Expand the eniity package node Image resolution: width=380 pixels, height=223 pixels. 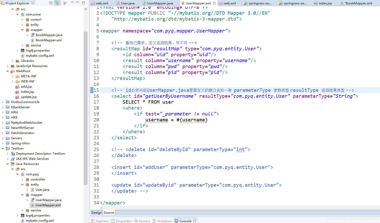click(x=22, y=25)
